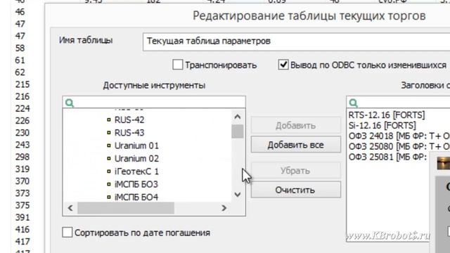Select RUS-42 in instruments list
The height and width of the screenshot is (253, 450).
(x=129, y=120)
